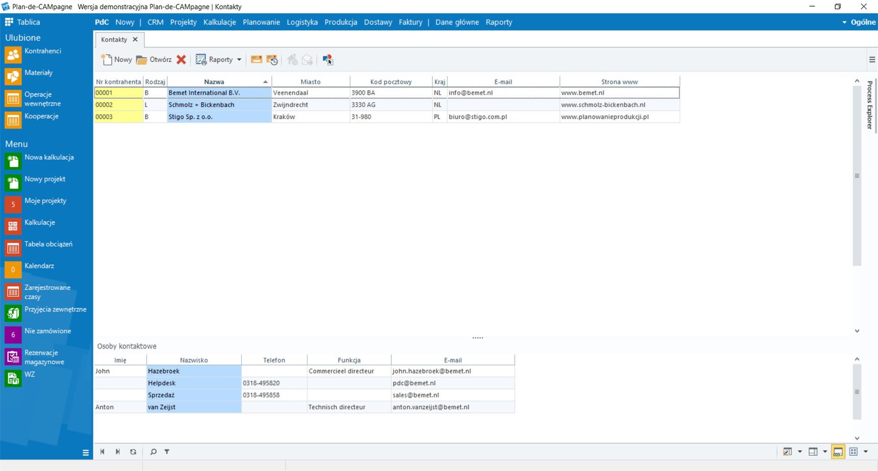Click the www.bemet.nl cell

[619, 93]
